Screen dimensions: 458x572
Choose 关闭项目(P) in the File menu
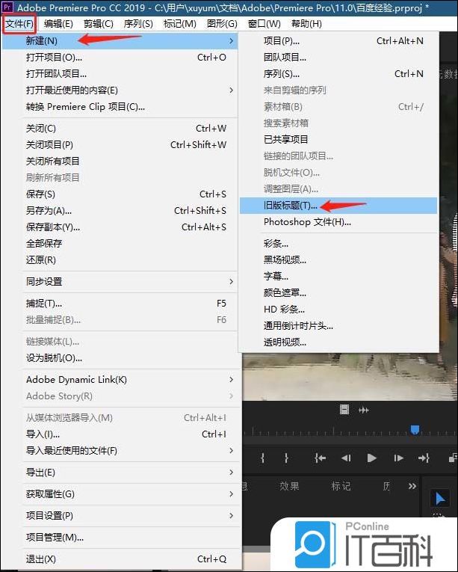tap(120, 145)
